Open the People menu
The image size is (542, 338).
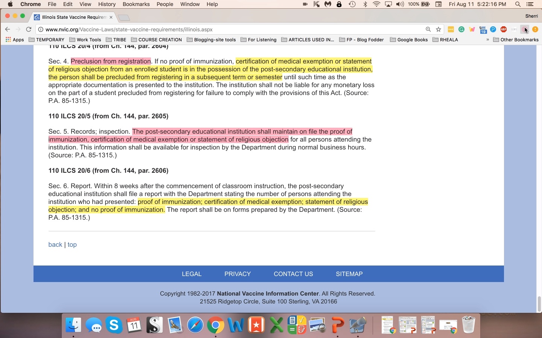pyautogui.click(x=165, y=4)
